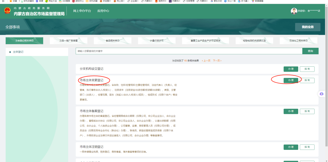Viewport: 328px width, 162px height.
Task: Open the 网上申办平台 menu
Action: click(x=82, y=11)
